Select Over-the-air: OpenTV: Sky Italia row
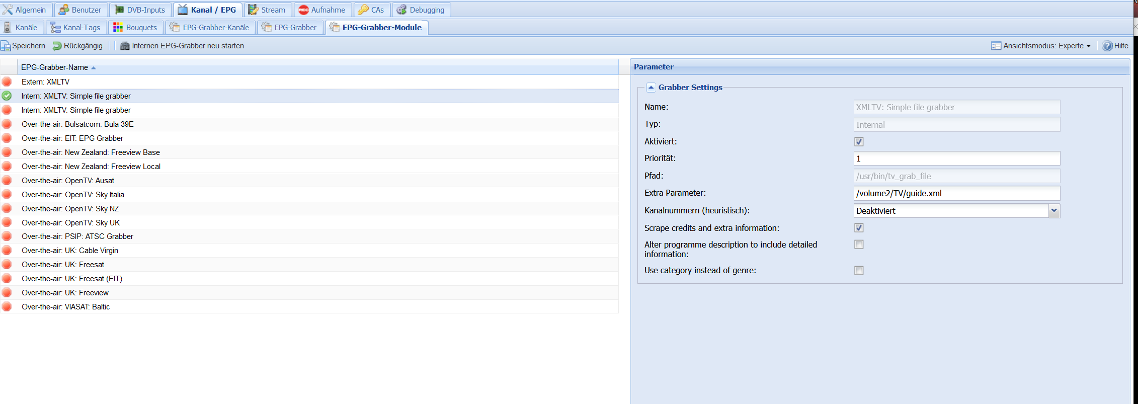 [309, 194]
